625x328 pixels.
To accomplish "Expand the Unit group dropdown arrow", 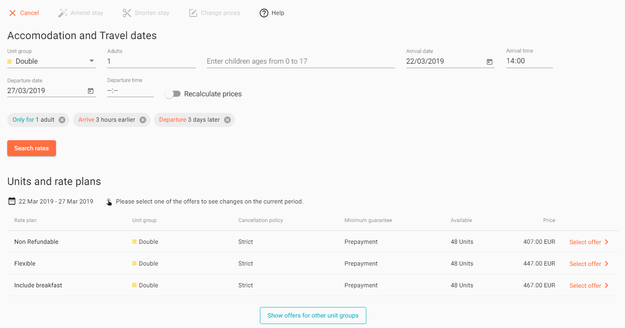I will [91, 61].
